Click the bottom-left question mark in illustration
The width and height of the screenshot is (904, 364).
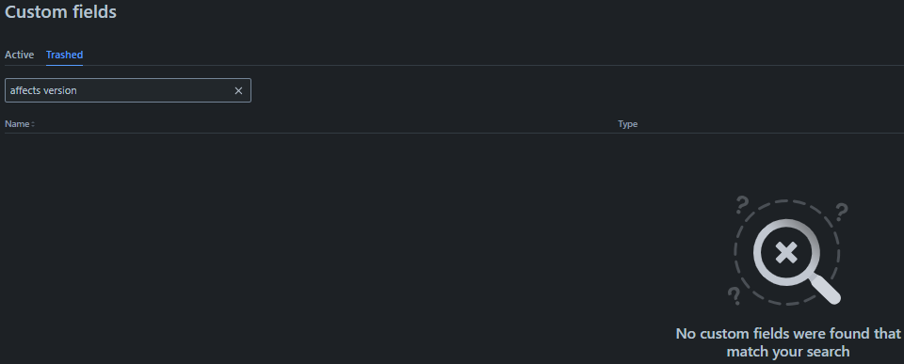[734, 295]
